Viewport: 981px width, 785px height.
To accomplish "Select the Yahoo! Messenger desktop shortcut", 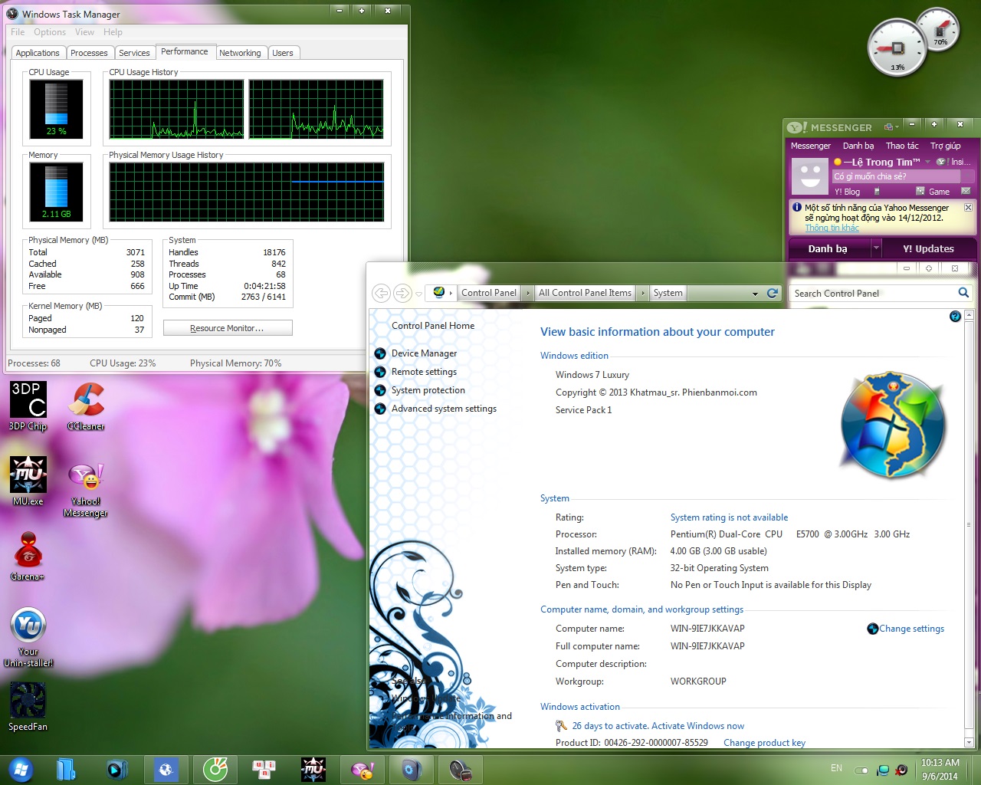I will click(x=86, y=491).
